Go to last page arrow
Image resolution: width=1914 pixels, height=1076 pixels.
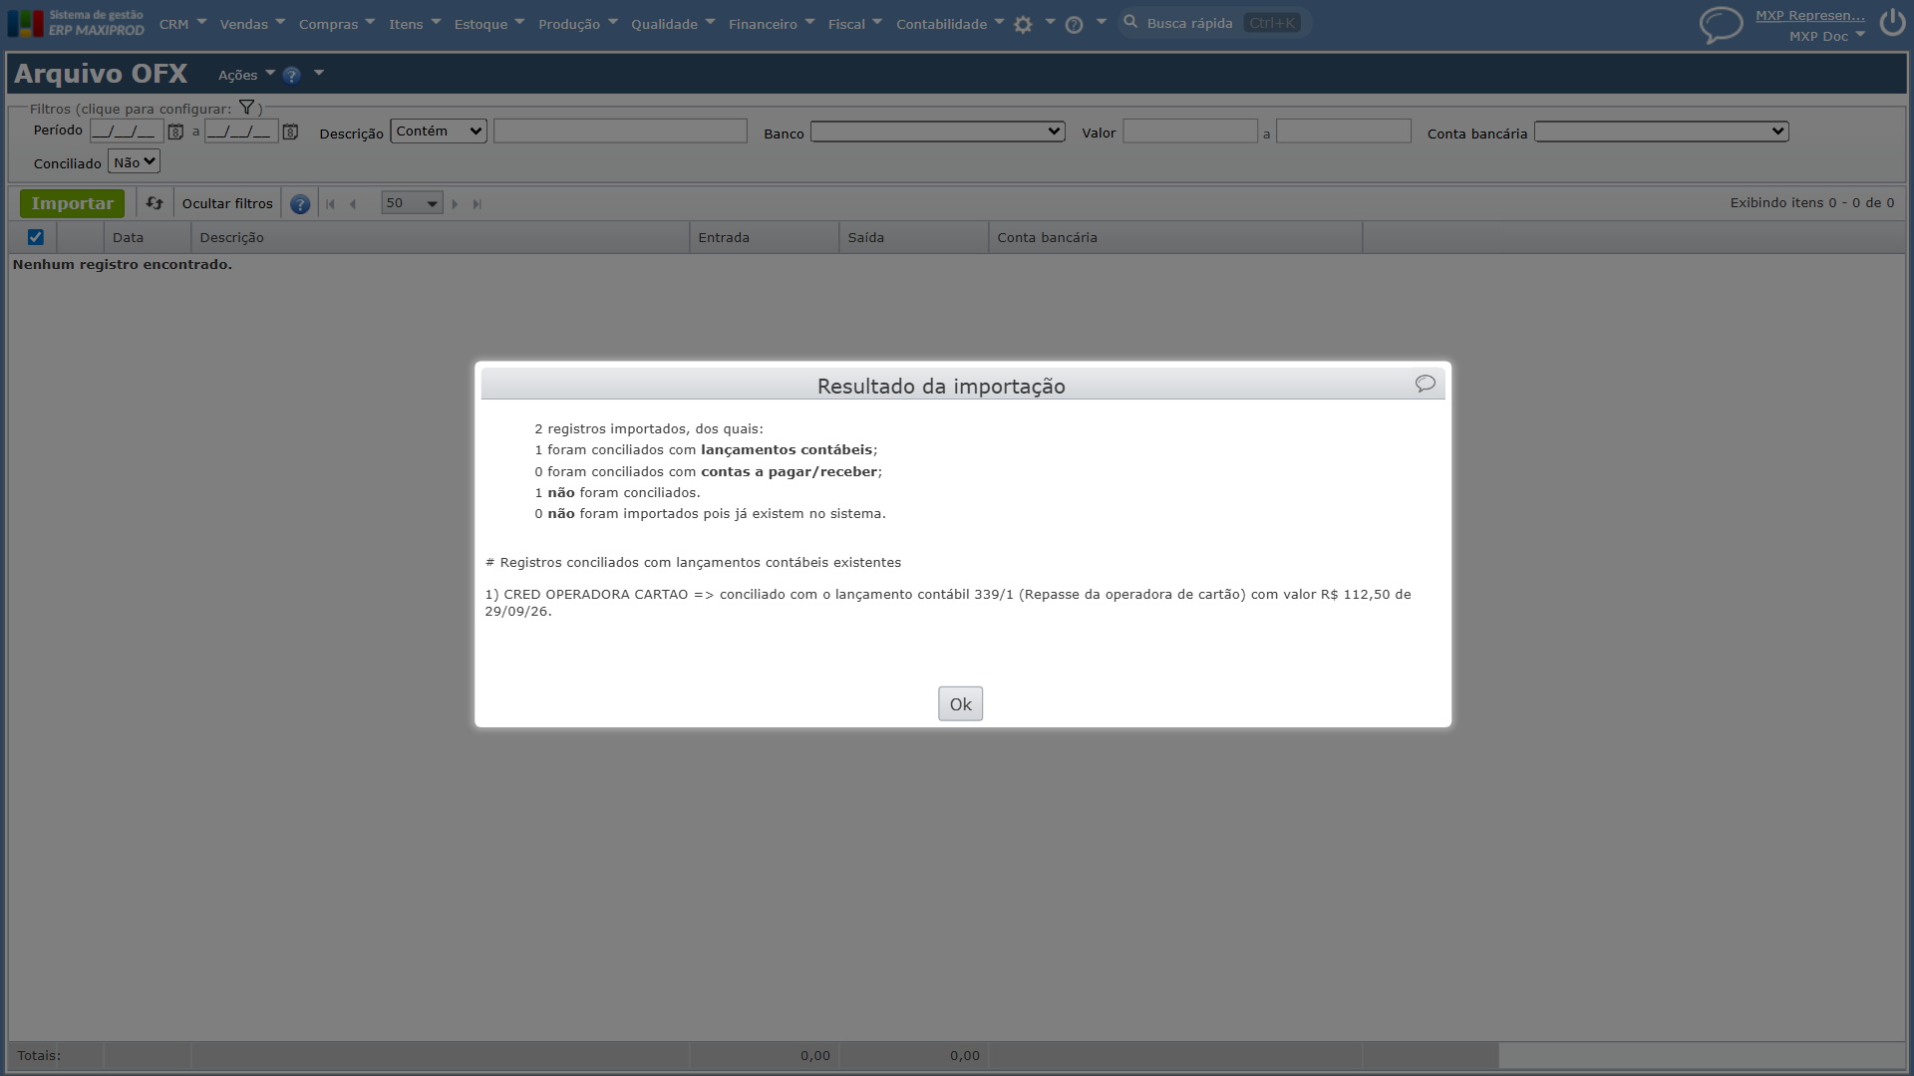[478, 204]
